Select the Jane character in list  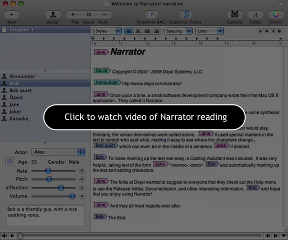(45, 104)
